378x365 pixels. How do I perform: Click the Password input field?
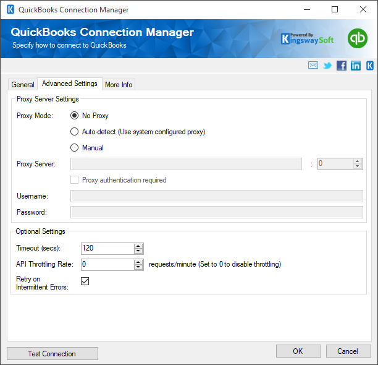click(216, 212)
